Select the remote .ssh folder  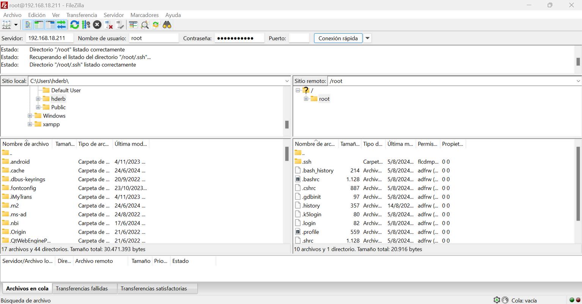pos(307,162)
